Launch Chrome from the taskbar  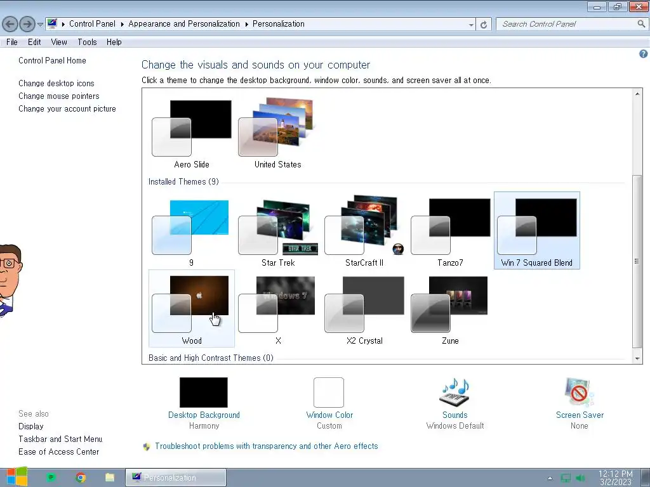(81, 477)
